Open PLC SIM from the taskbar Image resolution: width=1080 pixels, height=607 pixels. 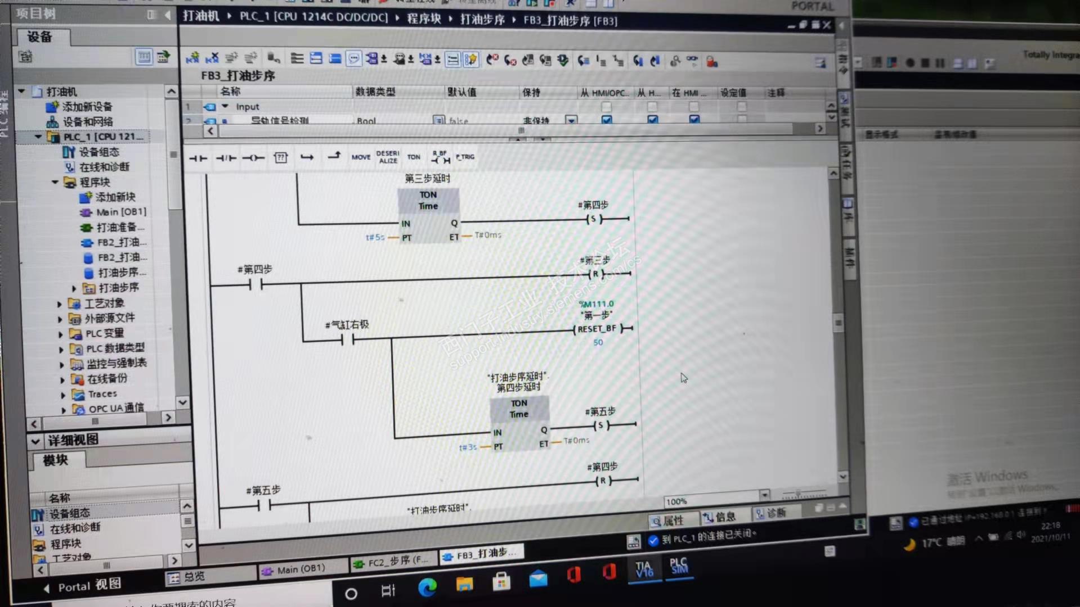pos(679,567)
